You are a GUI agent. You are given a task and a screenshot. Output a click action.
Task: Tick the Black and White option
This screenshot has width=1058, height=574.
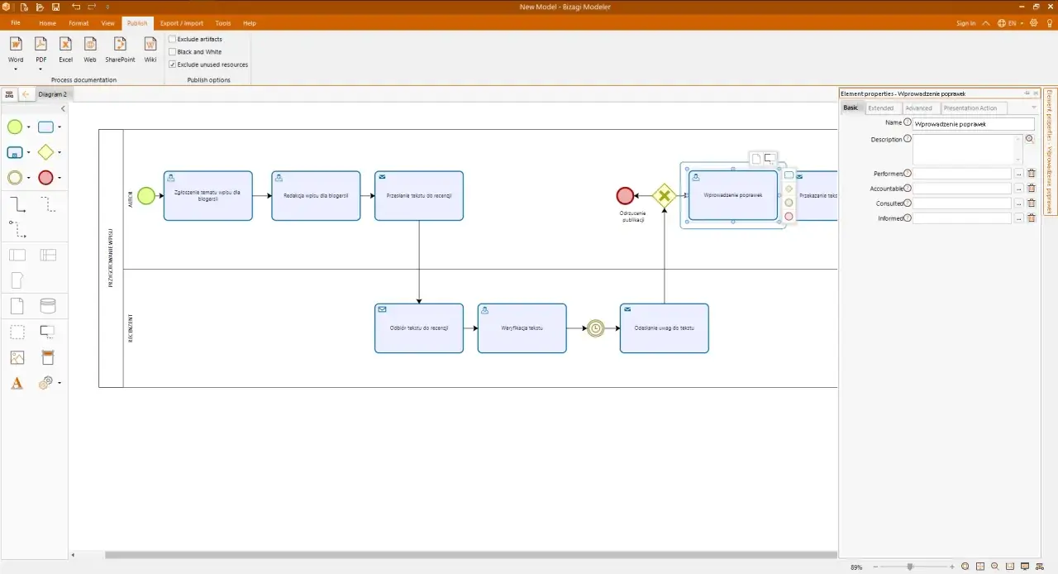point(172,51)
